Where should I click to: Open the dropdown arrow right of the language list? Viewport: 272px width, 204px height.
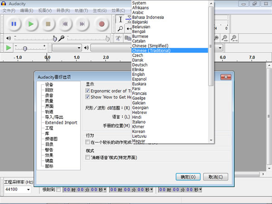point(220,48)
